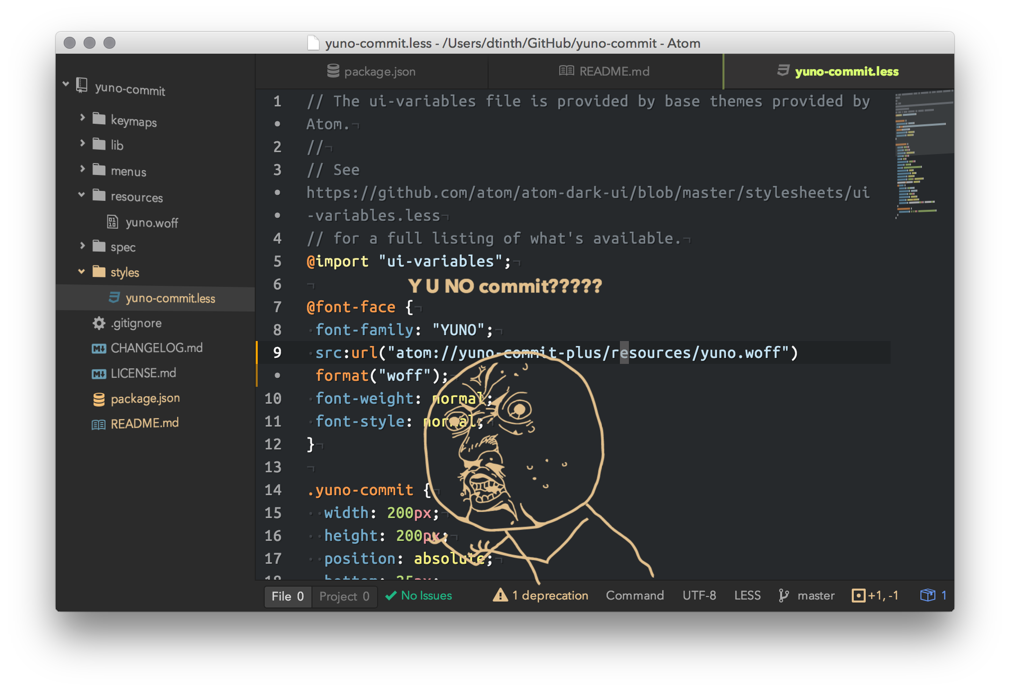Click the No Issues green checkmark icon
Image resolution: width=1010 pixels, height=691 pixels.
(x=391, y=596)
